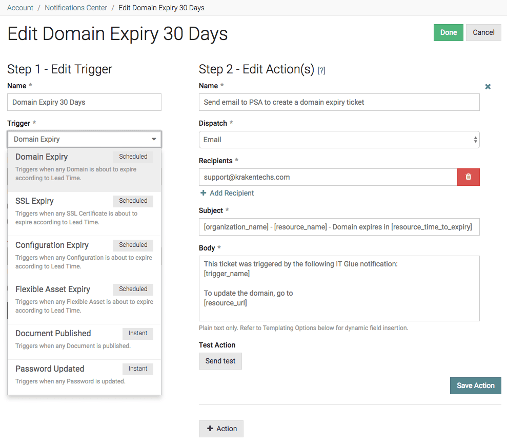
Task: Click the green Done button
Action: (448, 32)
